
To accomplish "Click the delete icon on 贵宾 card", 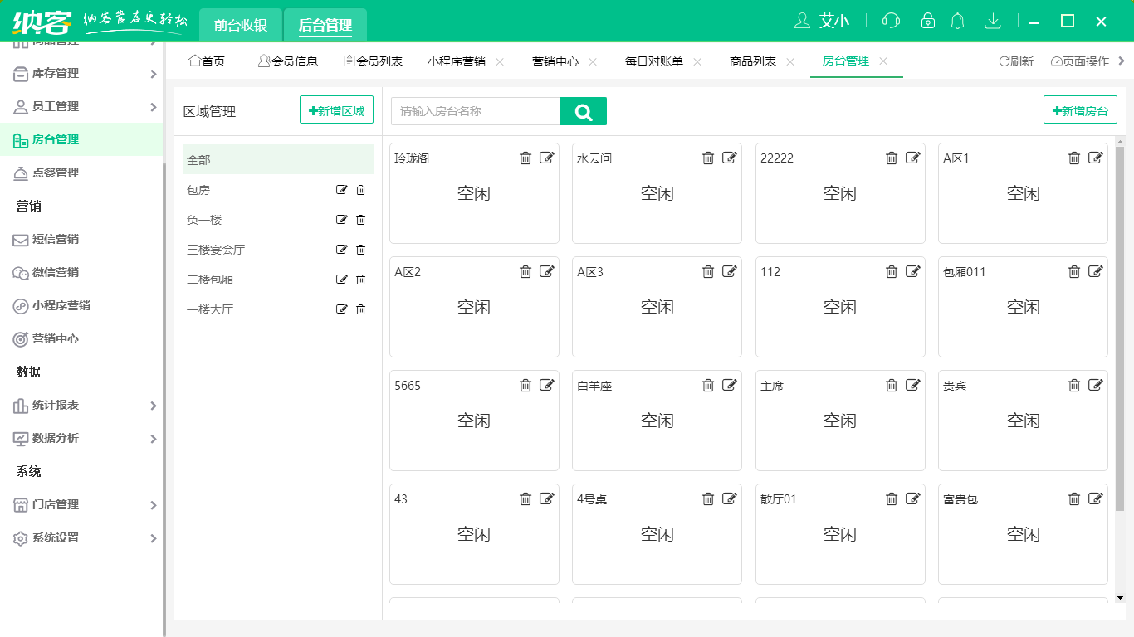I will 1074,385.
